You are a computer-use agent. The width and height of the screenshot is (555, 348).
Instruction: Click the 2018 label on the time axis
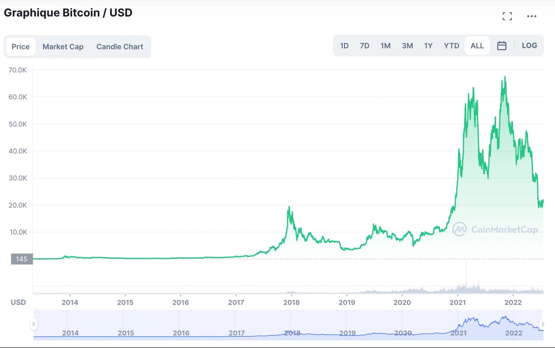(x=292, y=302)
